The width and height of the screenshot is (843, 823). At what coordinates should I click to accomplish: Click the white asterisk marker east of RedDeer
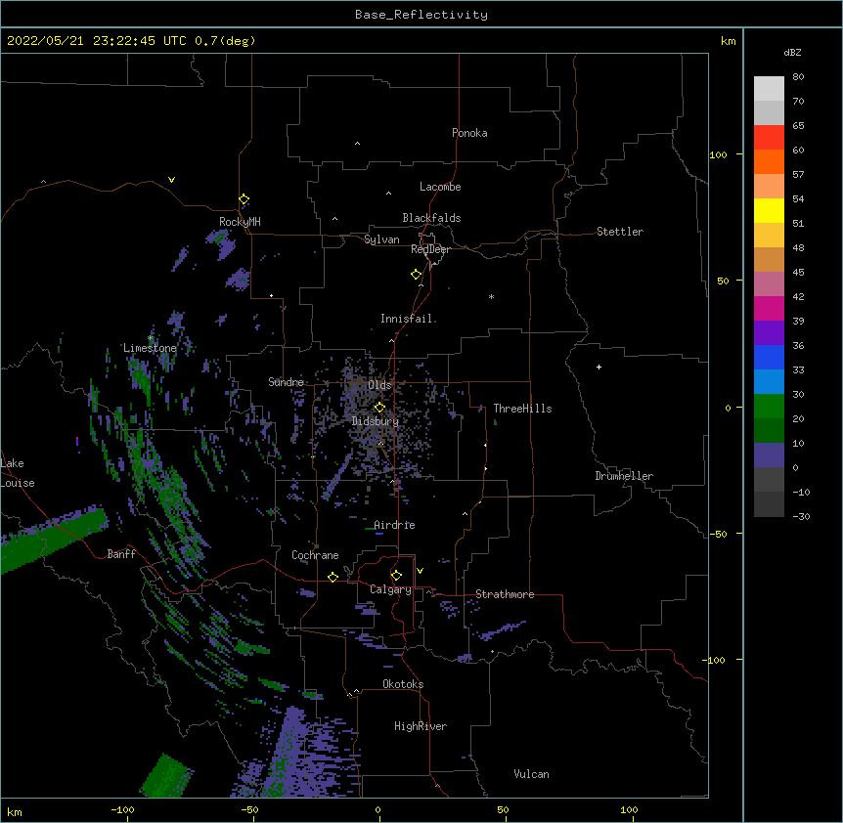(491, 296)
